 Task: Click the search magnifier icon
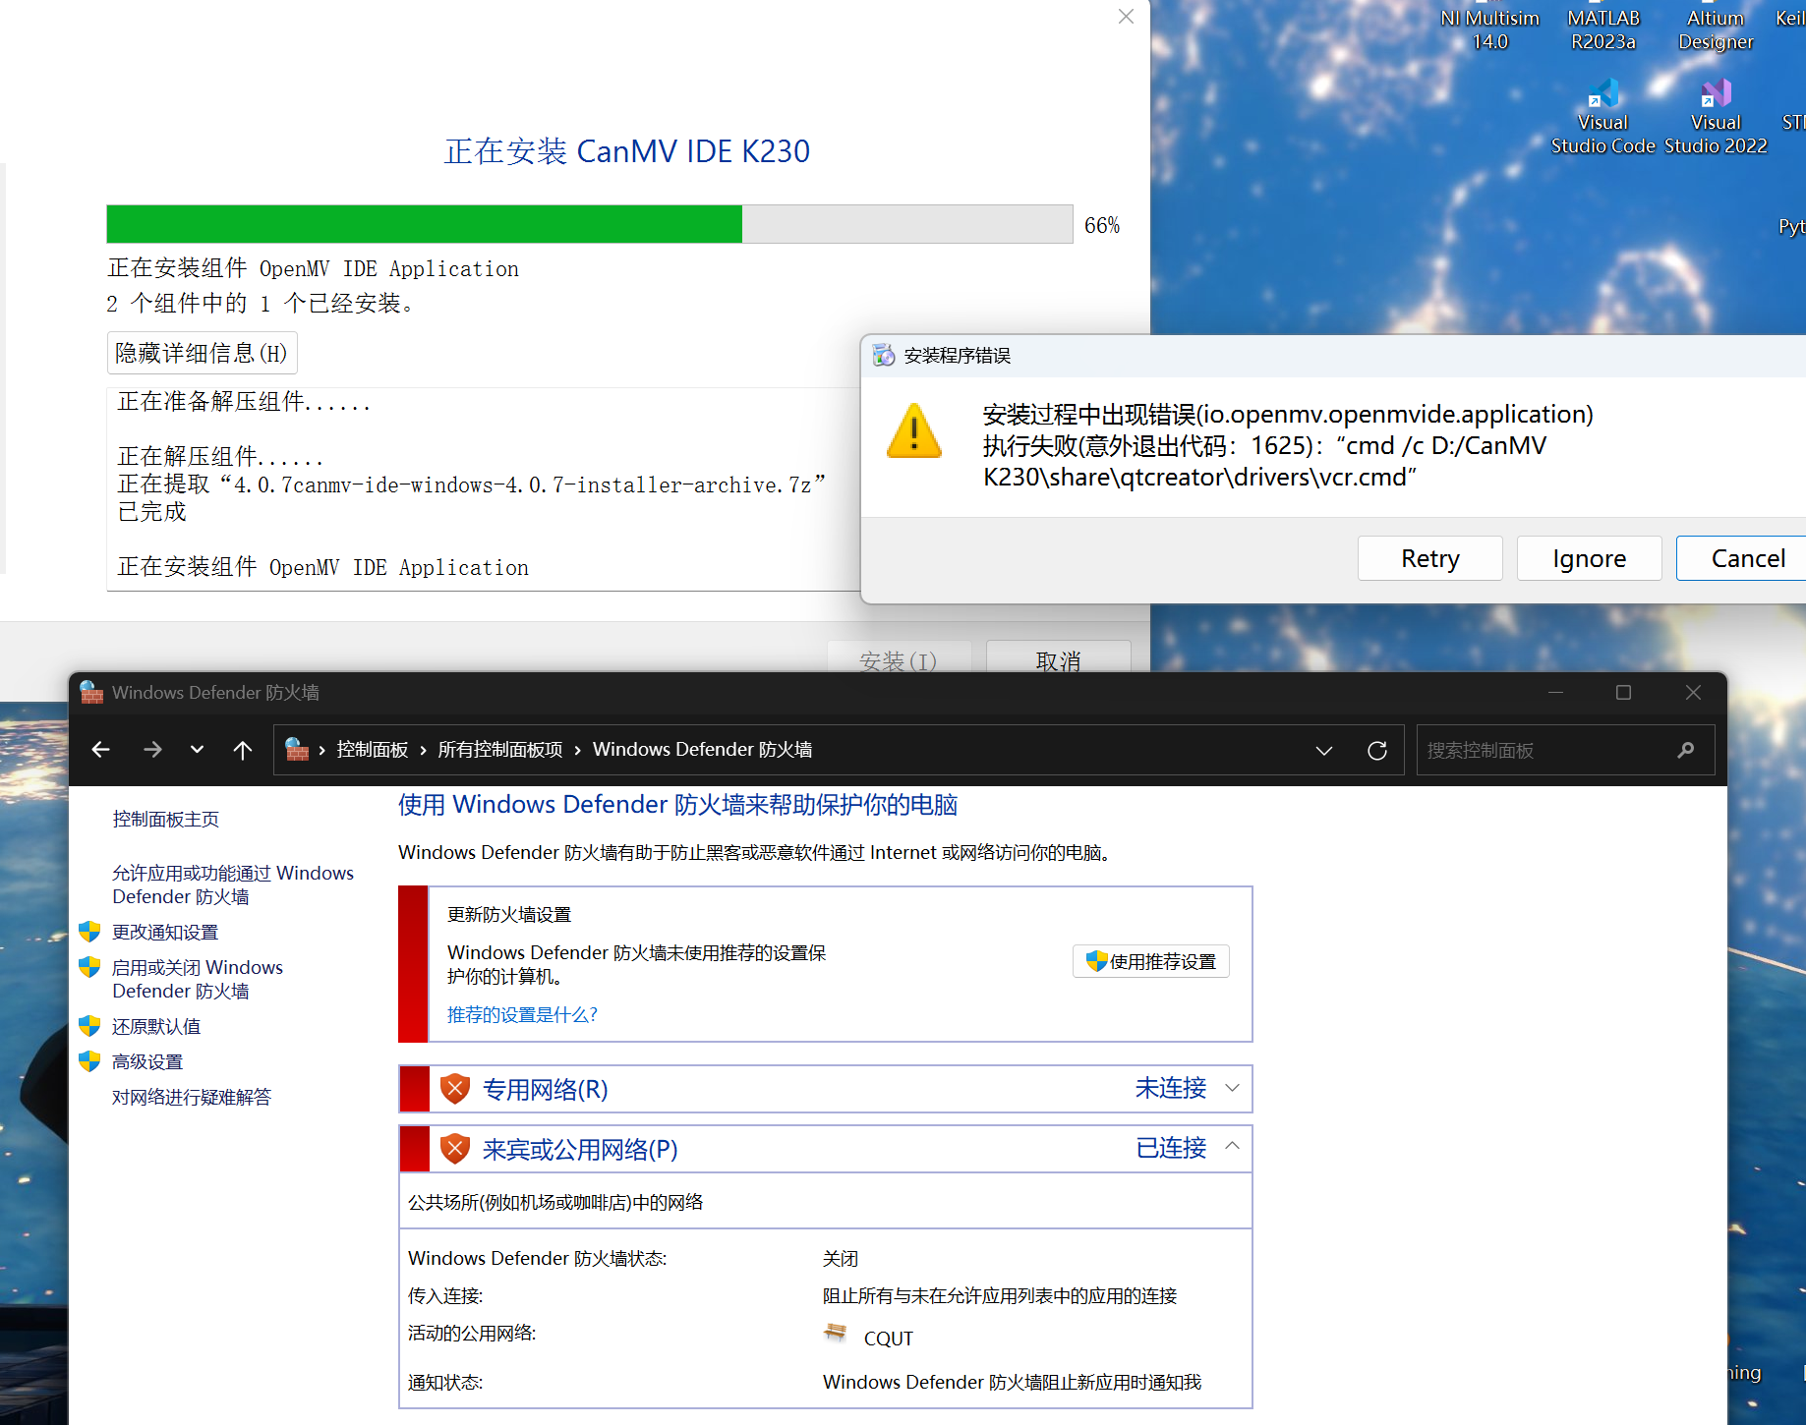[x=1686, y=750]
